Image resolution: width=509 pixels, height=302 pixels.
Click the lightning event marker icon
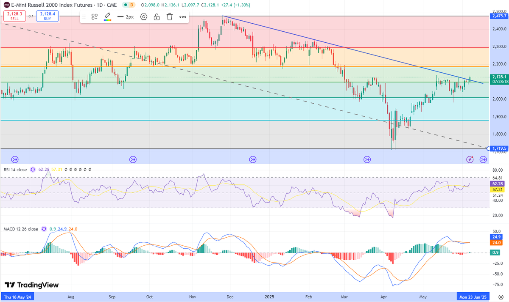(x=470, y=159)
